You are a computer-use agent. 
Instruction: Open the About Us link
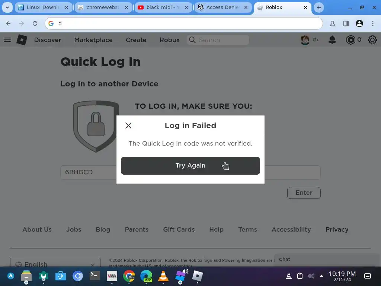(x=37, y=229)
